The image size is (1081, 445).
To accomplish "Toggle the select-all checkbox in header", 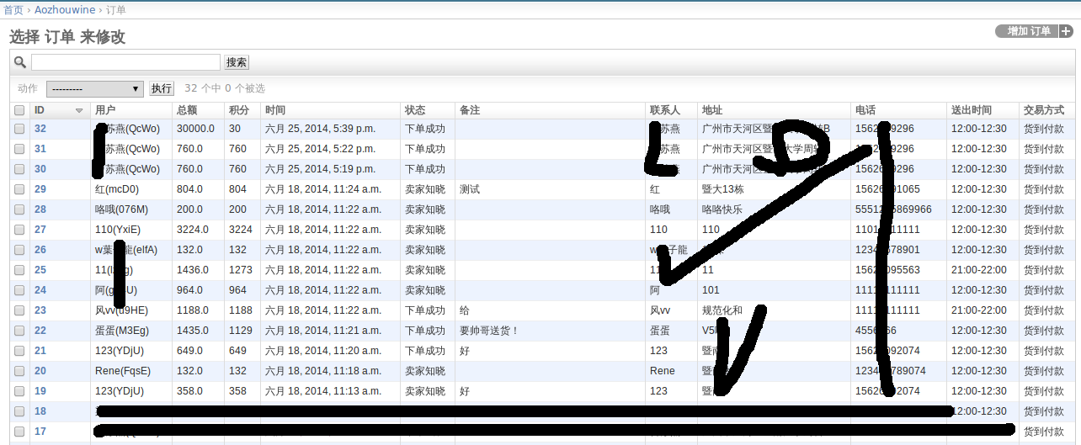I will (19, 110).
